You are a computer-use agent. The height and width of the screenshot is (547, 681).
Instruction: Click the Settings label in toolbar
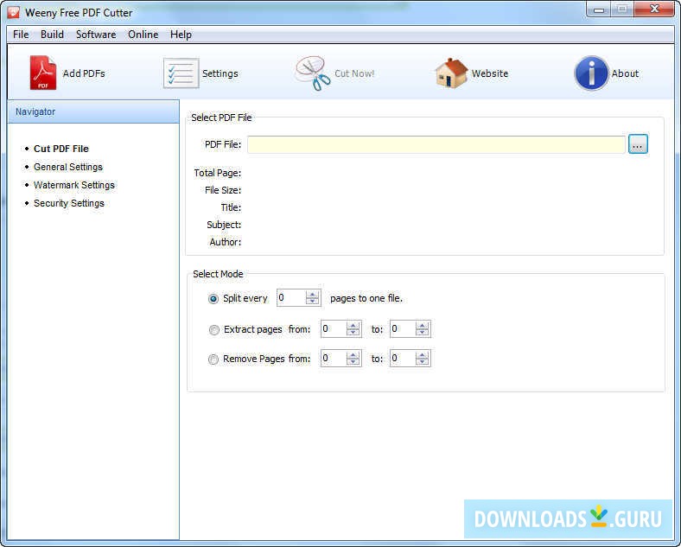(220, 73)
